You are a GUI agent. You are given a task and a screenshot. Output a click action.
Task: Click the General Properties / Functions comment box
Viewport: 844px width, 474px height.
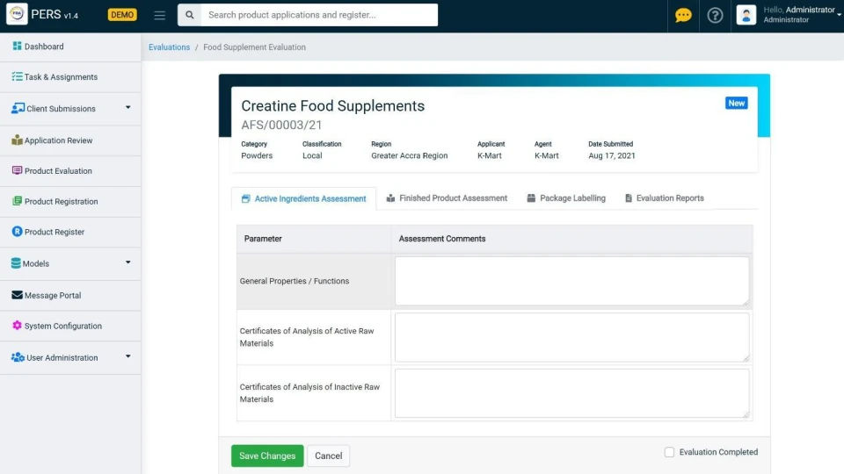tap(571, 281)
